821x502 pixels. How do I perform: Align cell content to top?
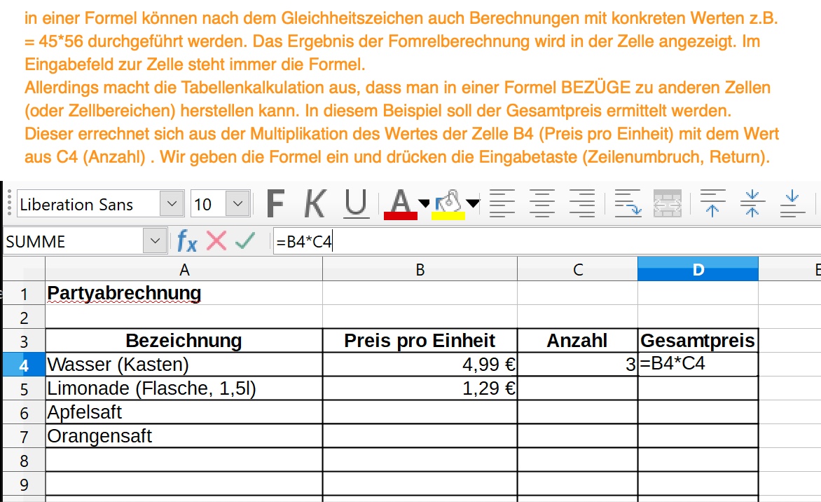point(712,204)
